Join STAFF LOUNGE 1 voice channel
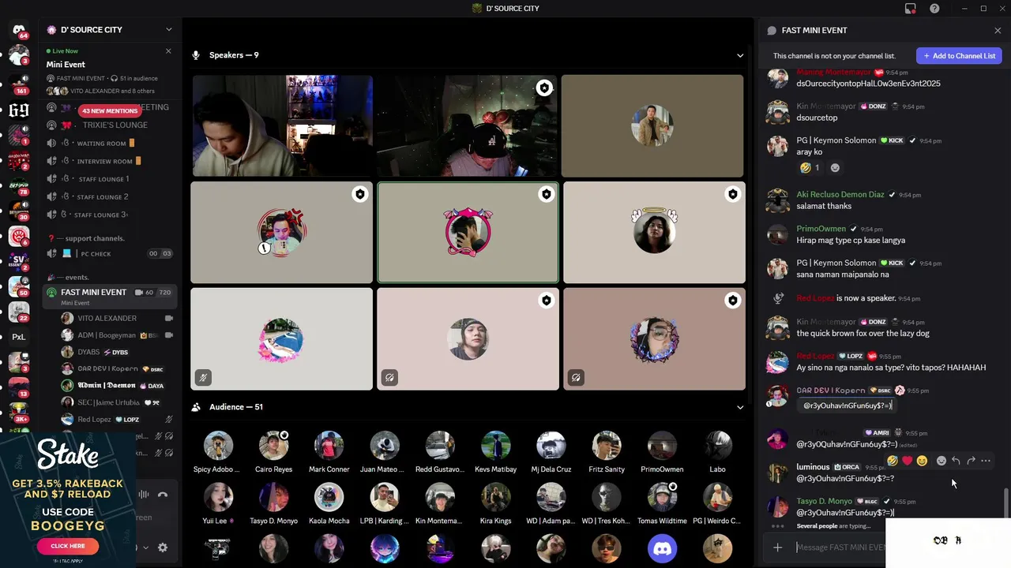 click(x=109, y=179)
